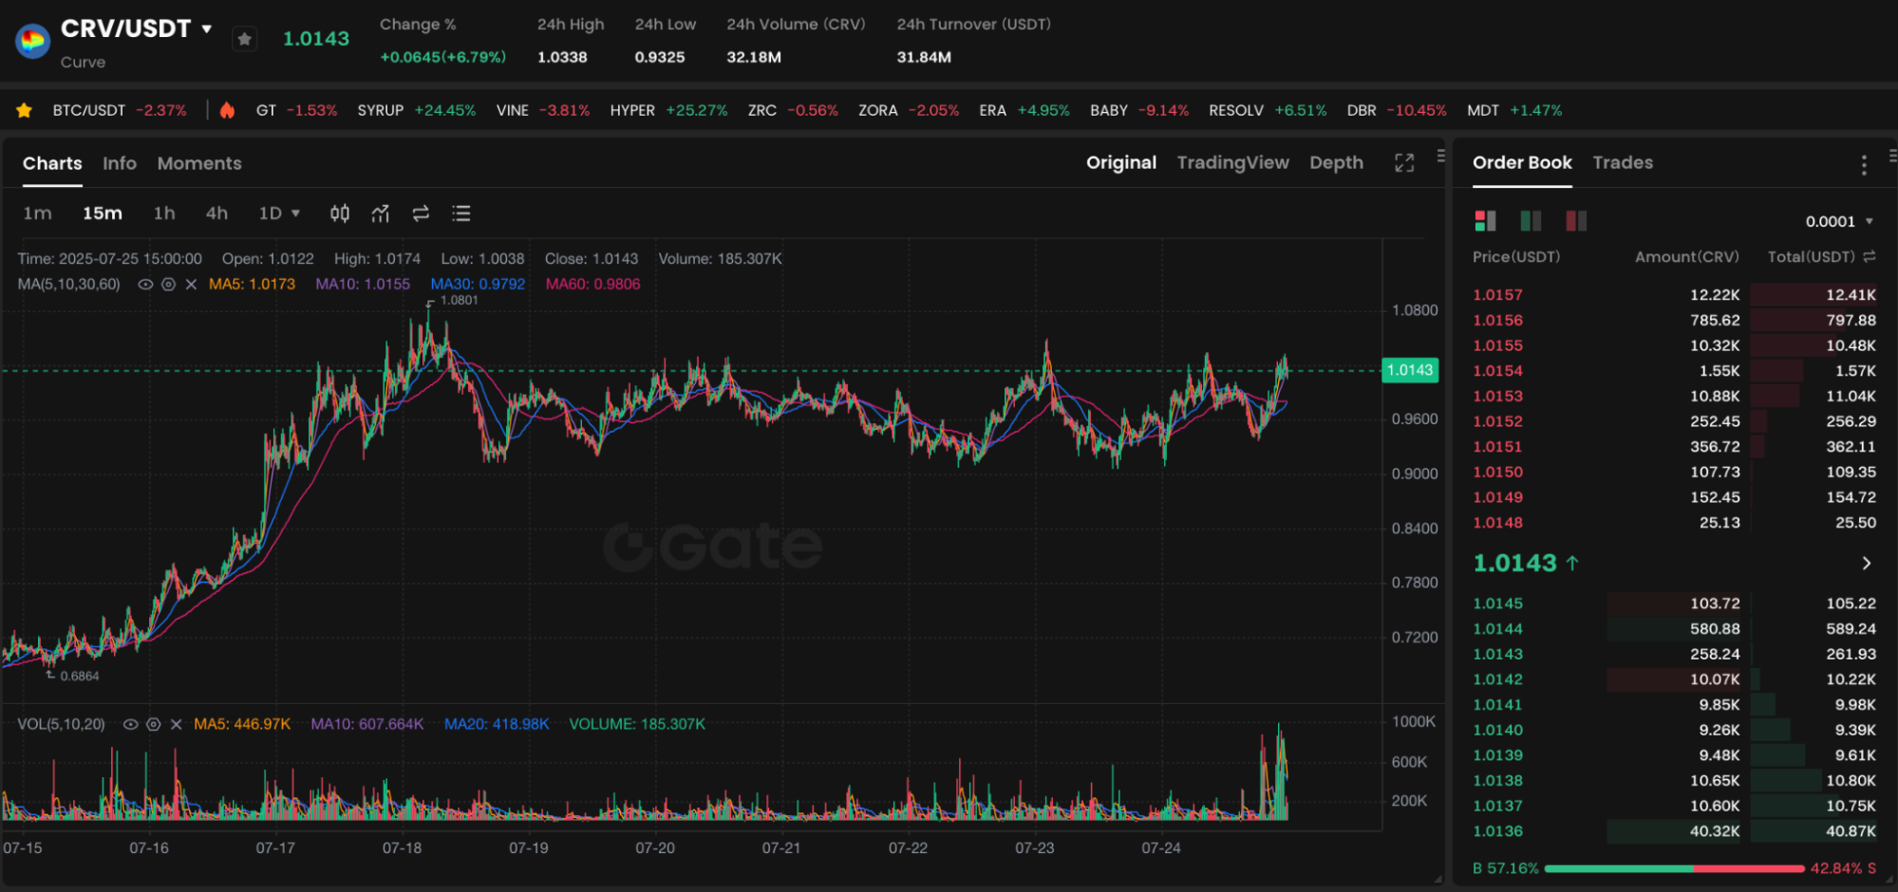Click the buy/sell ratio bar
Image resolution: width=1898 pixels, height=892 pixels.
pos(1675,868)
